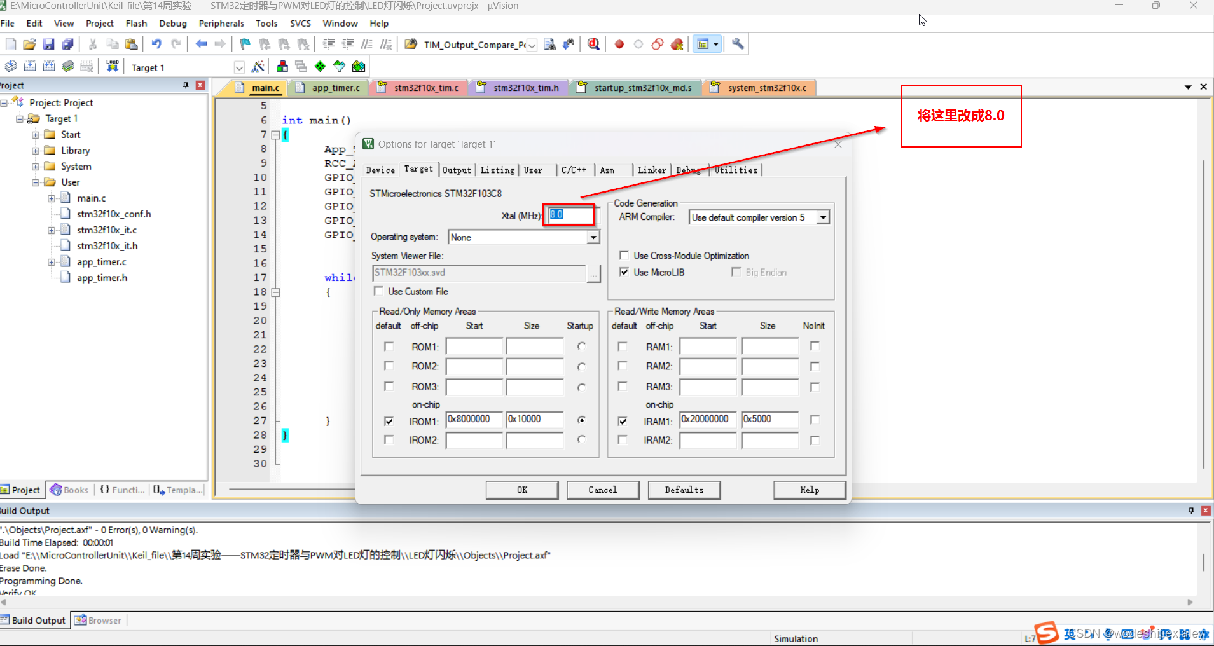Switch to app_timer.c editor tab
This screenshot has width=1214, height=646.
(x=328, y=88)
